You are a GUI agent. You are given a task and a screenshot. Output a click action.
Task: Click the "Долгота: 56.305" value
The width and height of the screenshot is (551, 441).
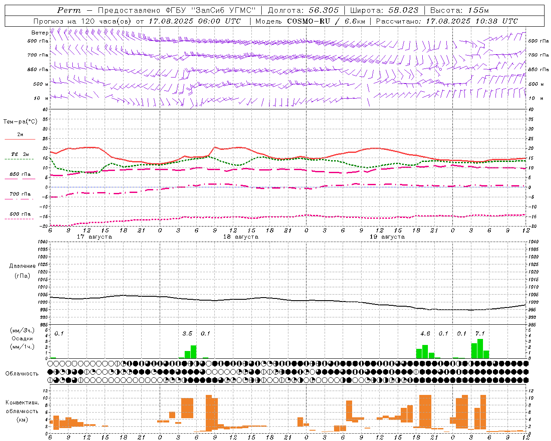coord(303,10)
